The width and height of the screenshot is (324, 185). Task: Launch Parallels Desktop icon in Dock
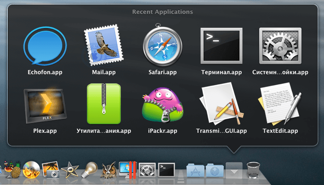click(x=128, y=170)
